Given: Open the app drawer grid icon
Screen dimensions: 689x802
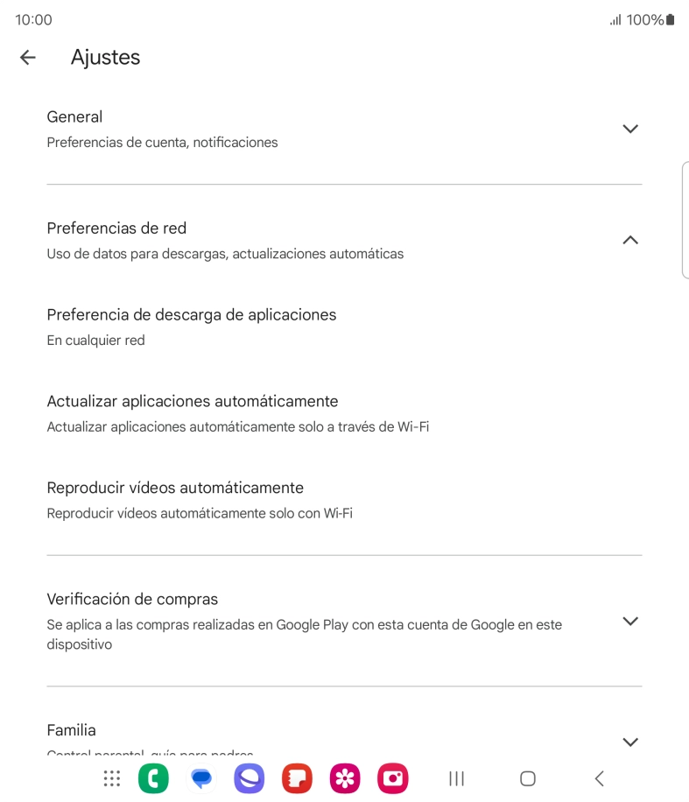Looking at the screenshot, I should [111, 778].
